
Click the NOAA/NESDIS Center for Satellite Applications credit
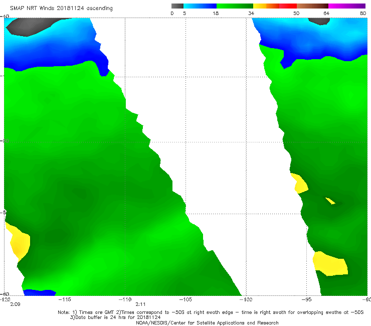(207, 322)
